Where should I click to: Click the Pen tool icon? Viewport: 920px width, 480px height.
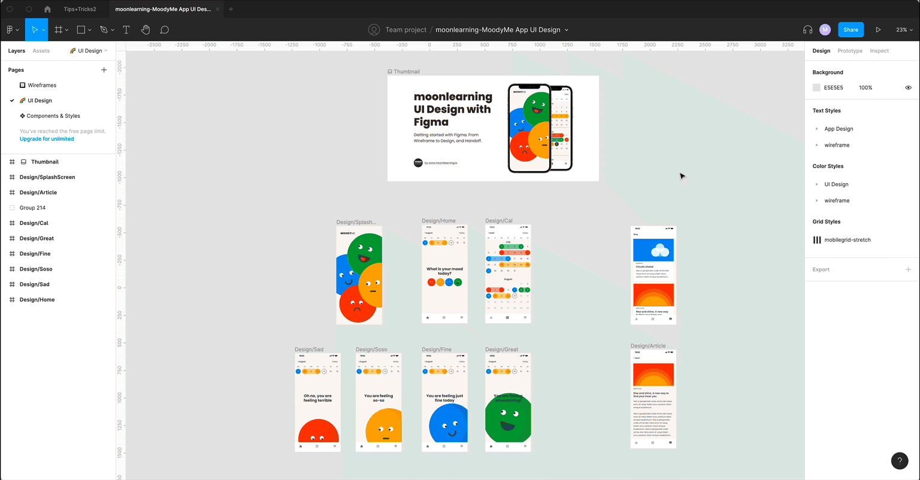tap(104, 29)
